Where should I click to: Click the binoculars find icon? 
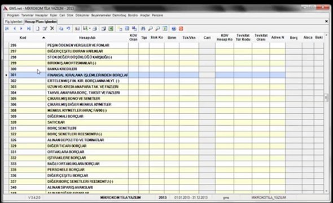(x=143, y=28)
